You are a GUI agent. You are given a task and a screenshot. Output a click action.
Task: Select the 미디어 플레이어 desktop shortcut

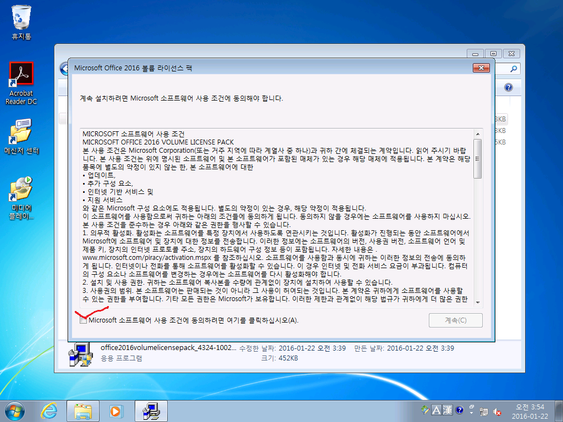pyautogui.click(x=21, y=198)
